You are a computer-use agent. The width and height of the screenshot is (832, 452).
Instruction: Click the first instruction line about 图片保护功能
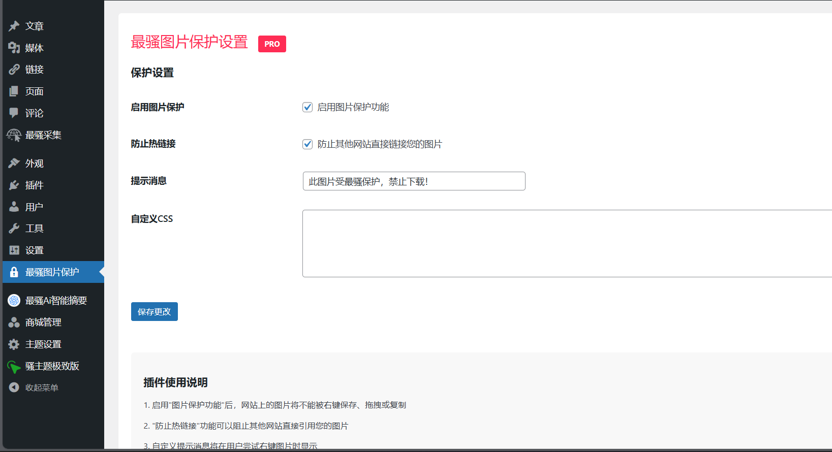coord(275,405)
